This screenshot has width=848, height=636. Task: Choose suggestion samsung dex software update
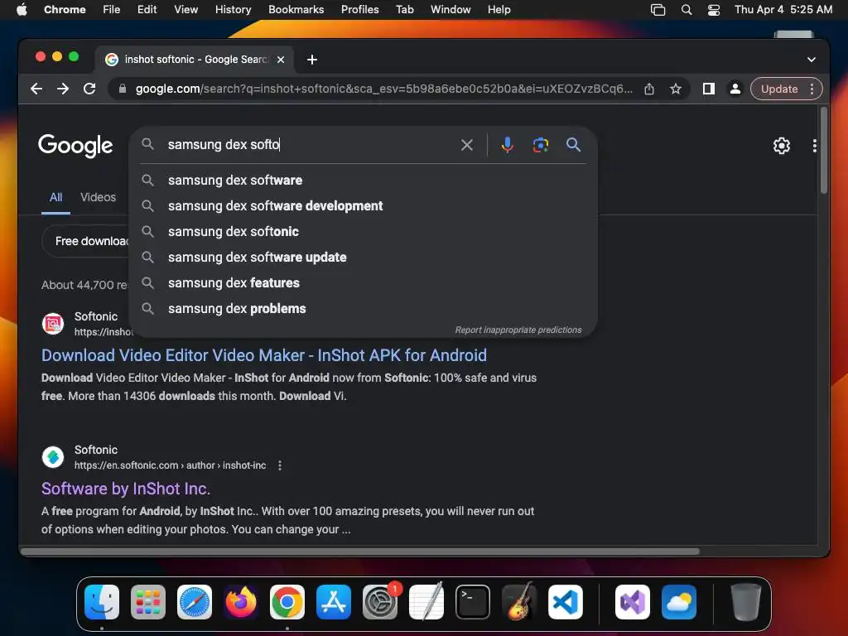(x=363, y=258)
